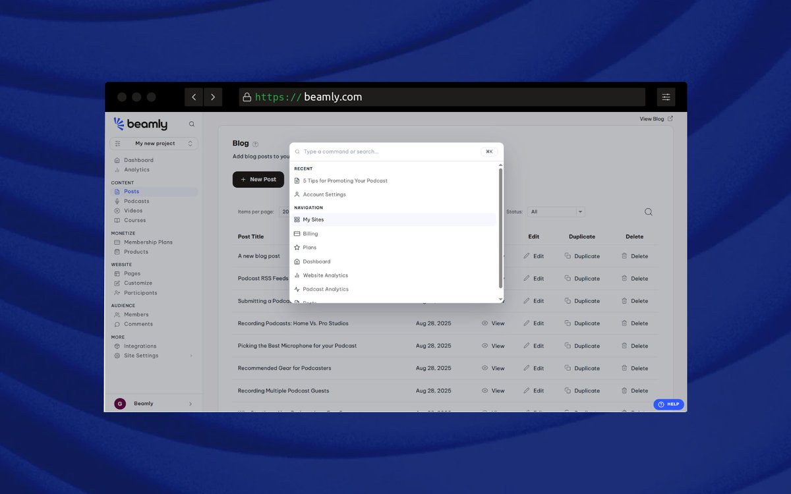Open Videos in the sidebar
Image resolution: width=791 pixels, height=494 pixels.
(133, 211)
